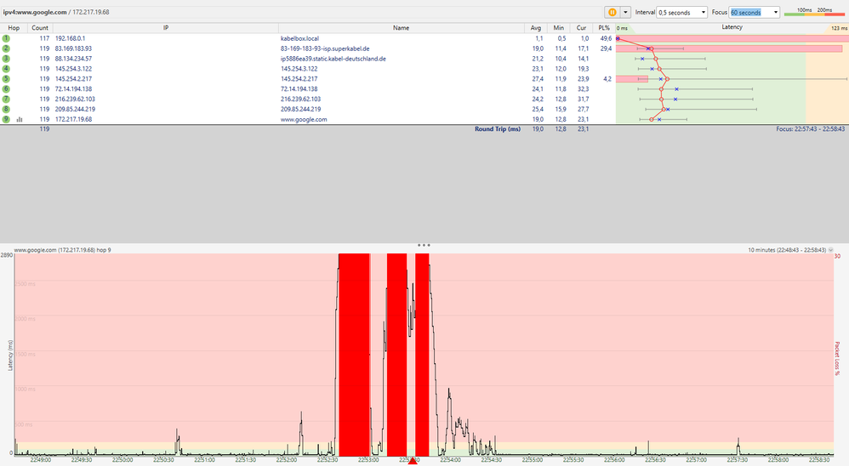This screenshot has height=466, width=849.
Task: Click the target title ipv4:www.google.com at top
Action: (35, 12)
